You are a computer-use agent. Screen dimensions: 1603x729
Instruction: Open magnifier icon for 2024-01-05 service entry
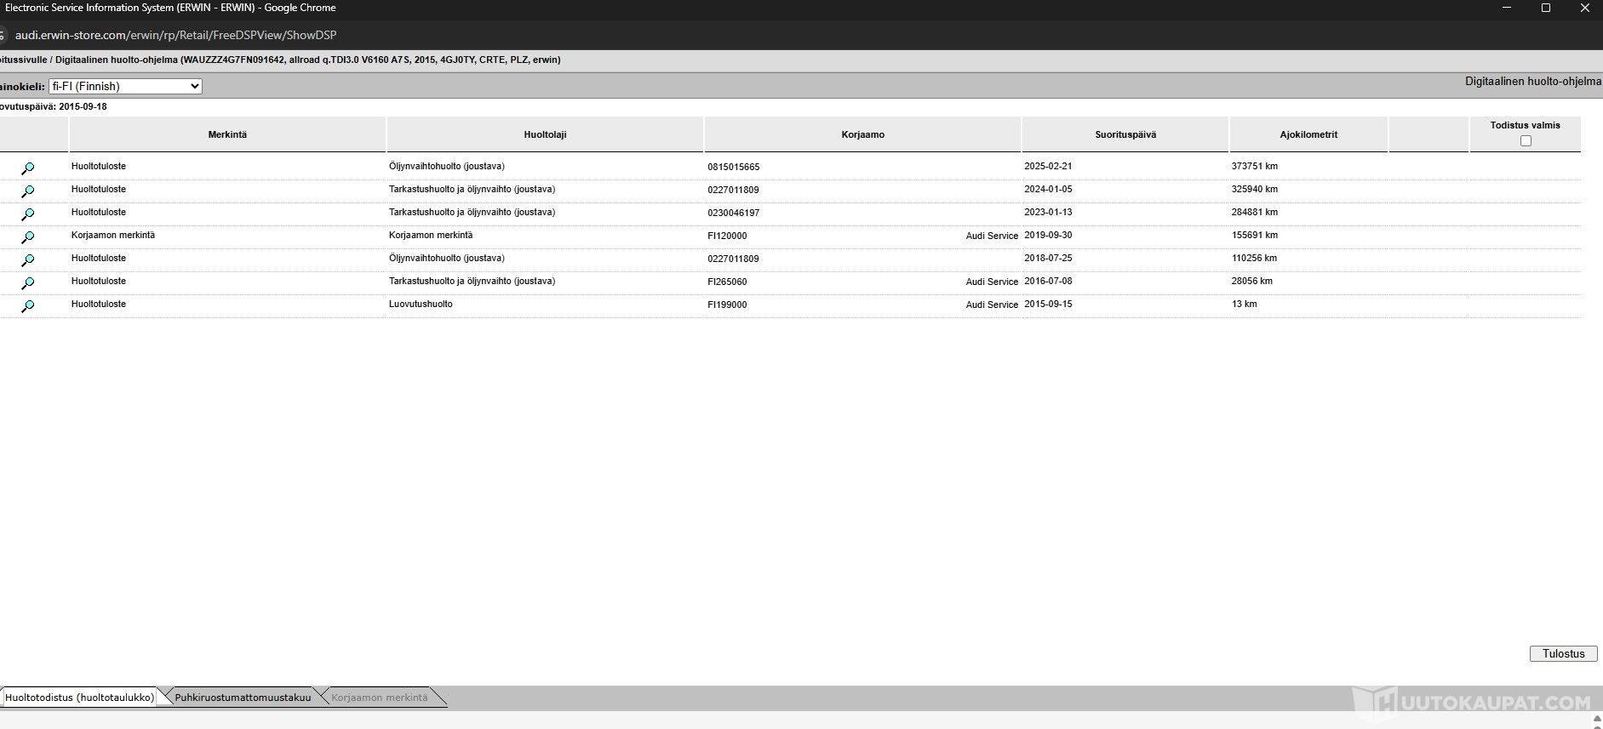click(27, 191)
